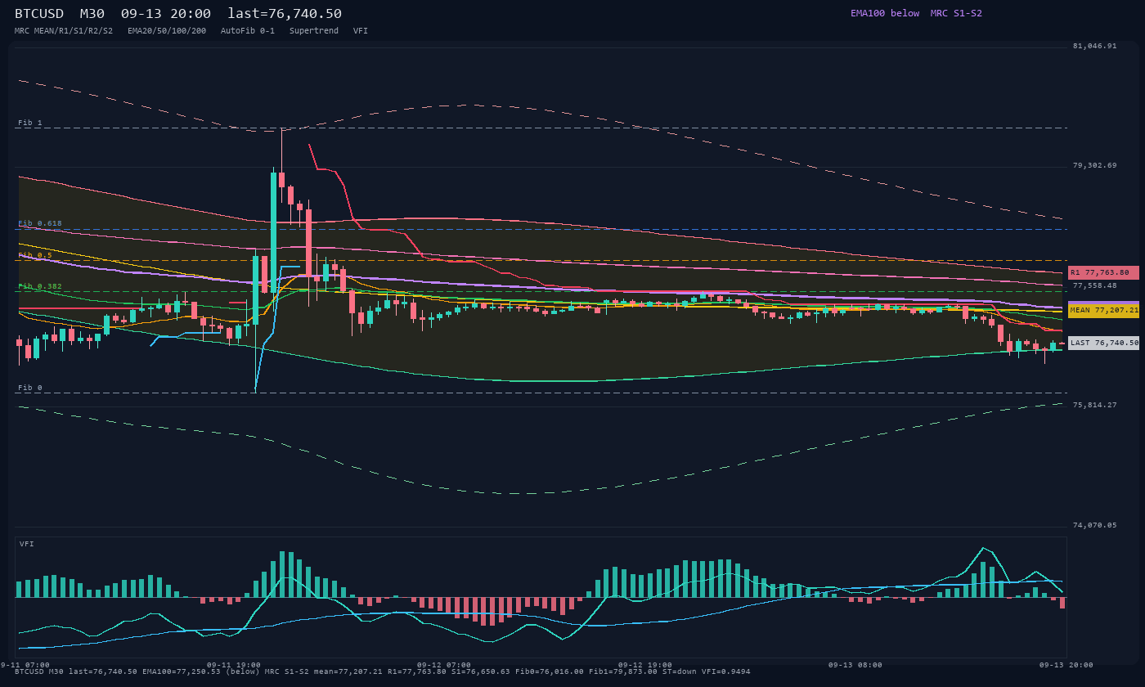1145x687 pixels.
Task: Click the MRC MEAN/R1/S1/R2/S2 legend entry
Action: [64, 30]
